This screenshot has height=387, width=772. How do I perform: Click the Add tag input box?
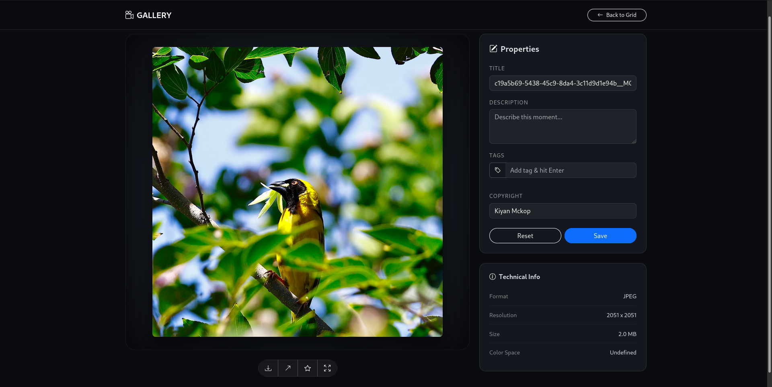571,170
